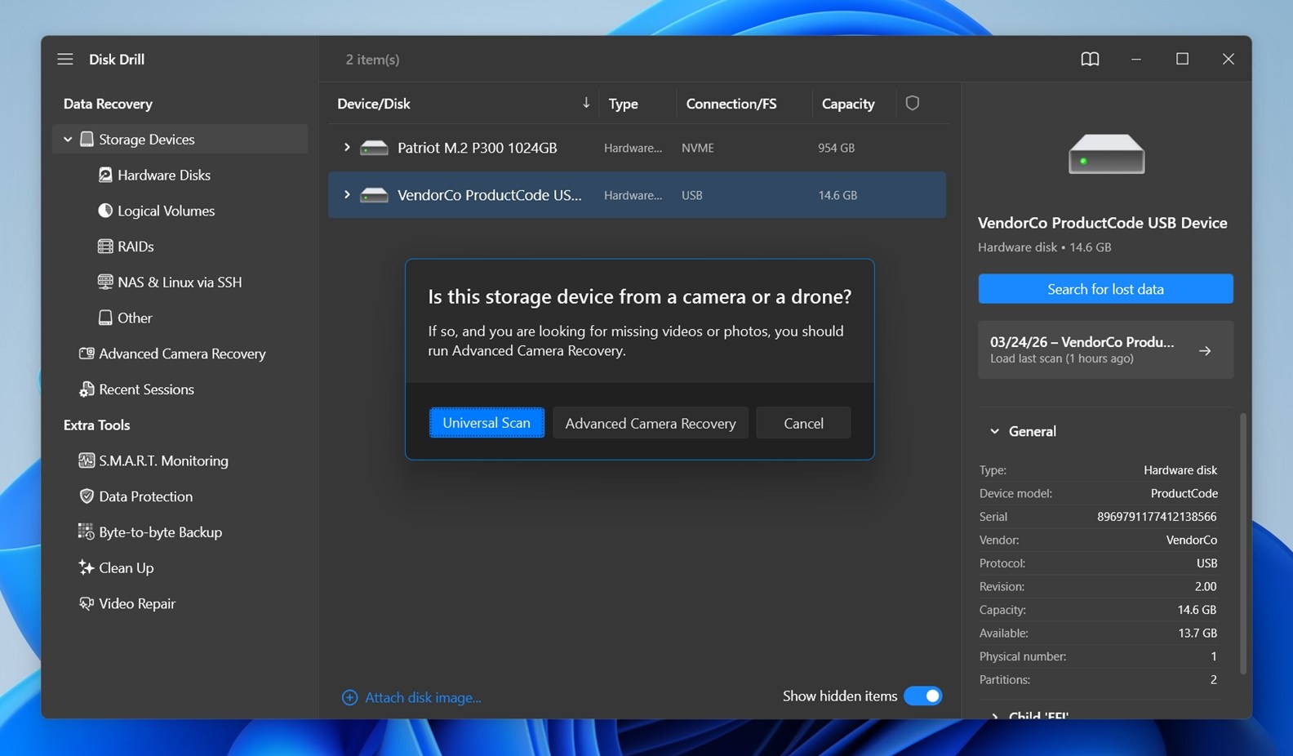This screenshot has width=1293, height=756.
Task: Click the arrow on the last scan card
Action: [x=1205, y=350]
